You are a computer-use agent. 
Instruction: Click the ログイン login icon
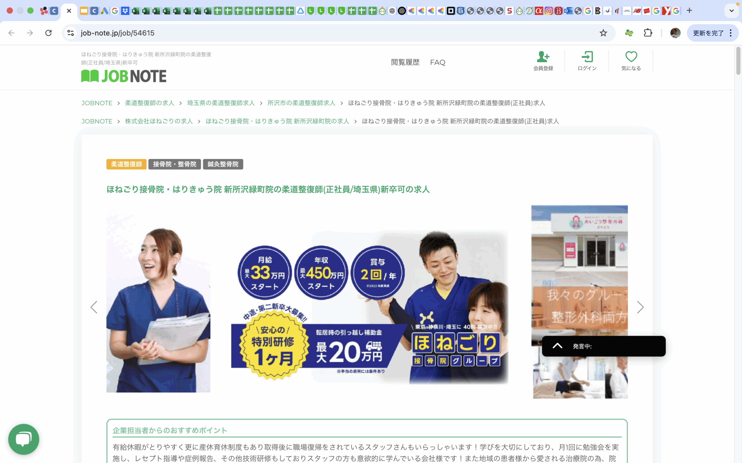pyautogui.click(x=587, y=61)
